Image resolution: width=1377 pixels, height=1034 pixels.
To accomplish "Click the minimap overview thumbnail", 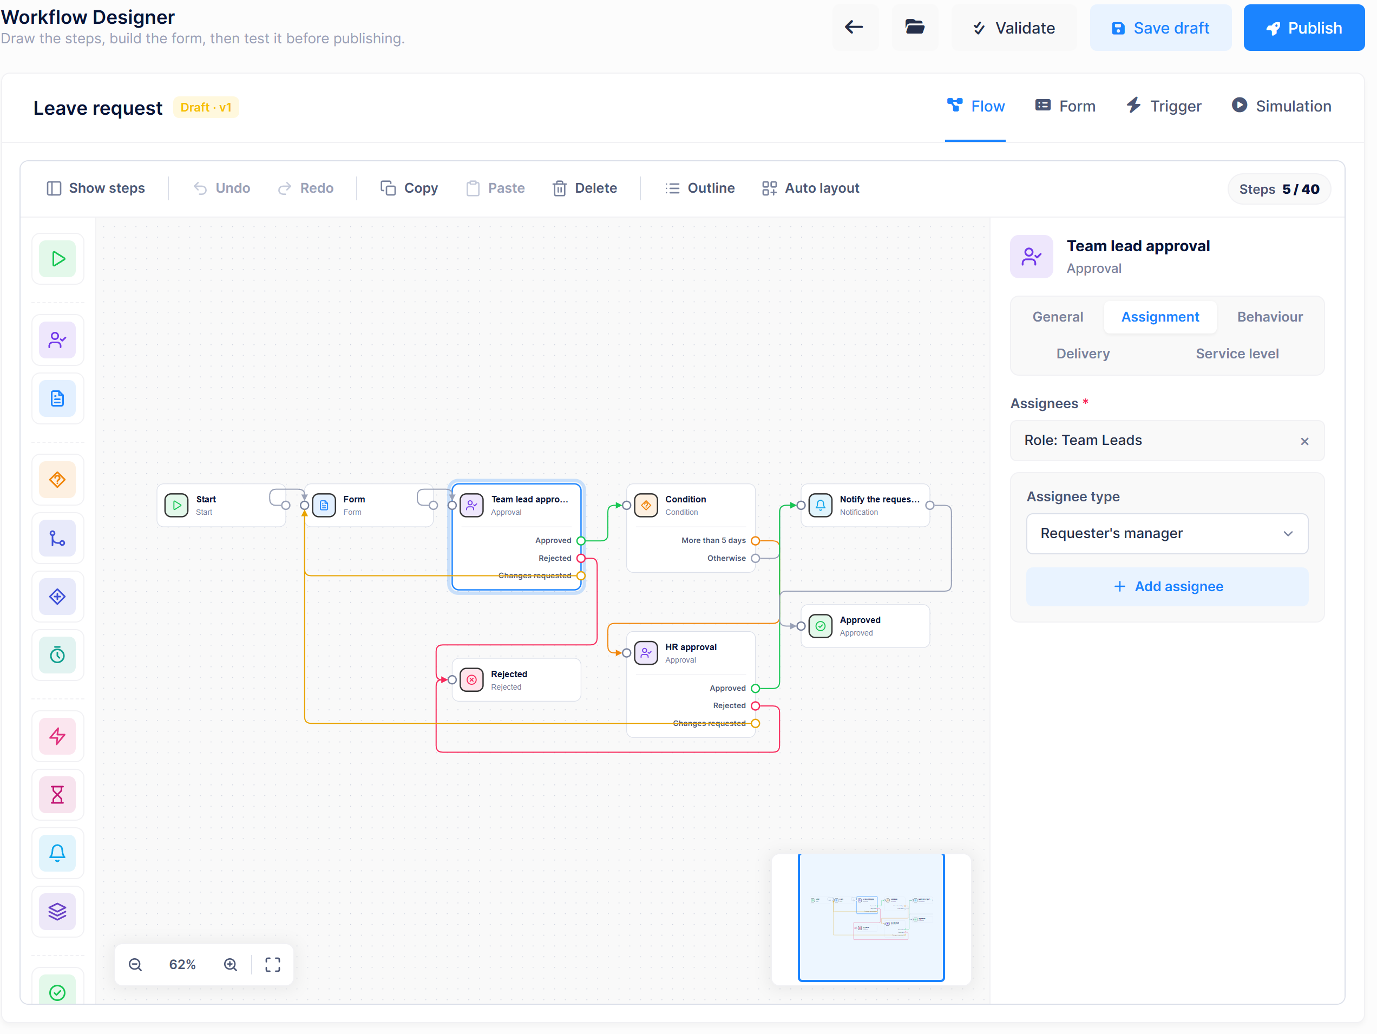I will pyautogui.click(x=871, y=918).
